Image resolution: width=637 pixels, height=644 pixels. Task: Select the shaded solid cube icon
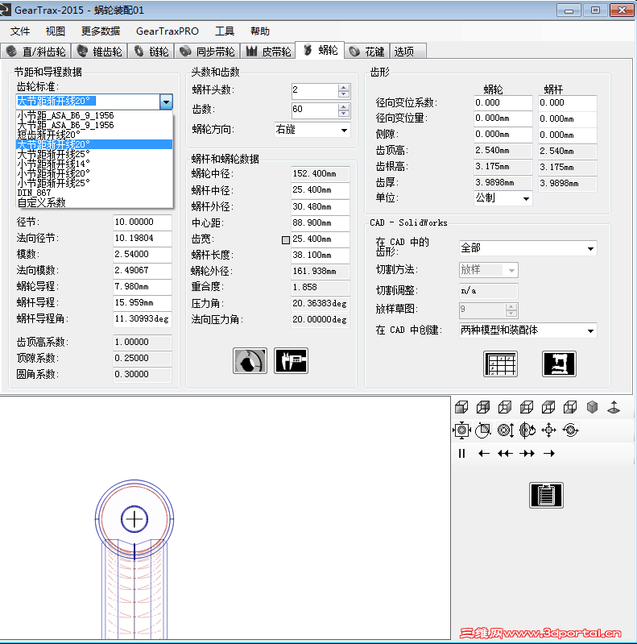click(x=592, y=407)
